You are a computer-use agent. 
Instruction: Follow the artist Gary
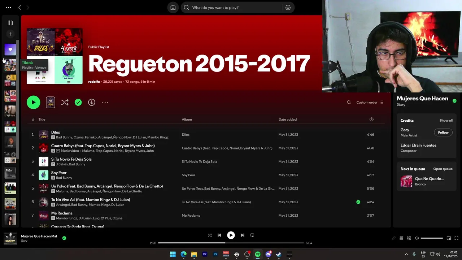coord(443,133)
